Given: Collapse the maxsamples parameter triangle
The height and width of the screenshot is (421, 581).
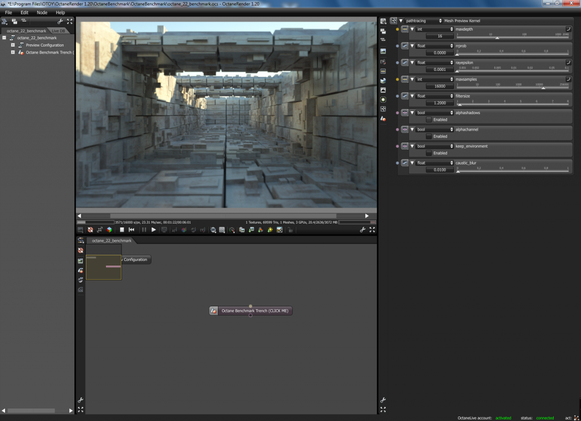Looking at the screenshot, I should pos(412,79).
